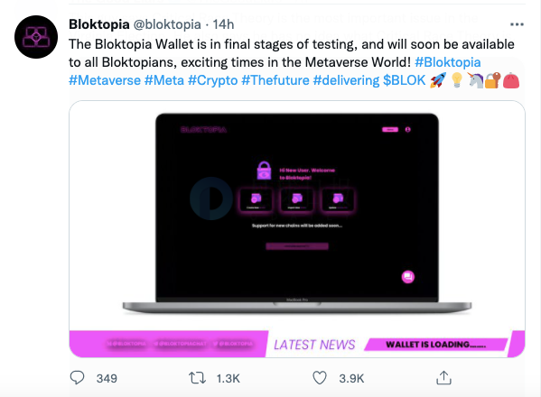Open the wallet laptop image preview
The height and width of the screenshot is (397, 541).
(x=297, y=229)
